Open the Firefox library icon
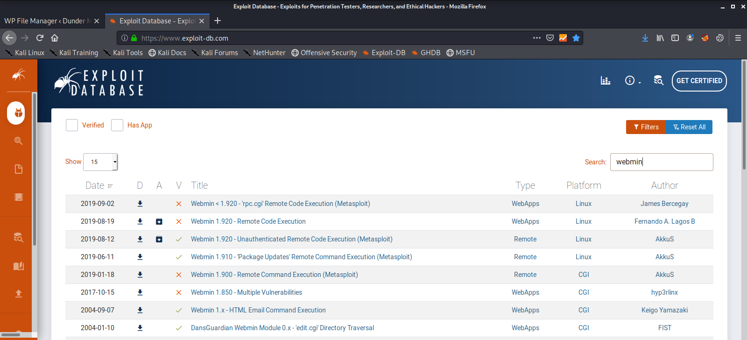Viewport: 747px width, 340px height. click(x=660, y=38)
